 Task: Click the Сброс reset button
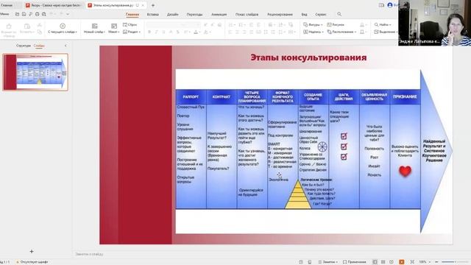coord(130,24)
